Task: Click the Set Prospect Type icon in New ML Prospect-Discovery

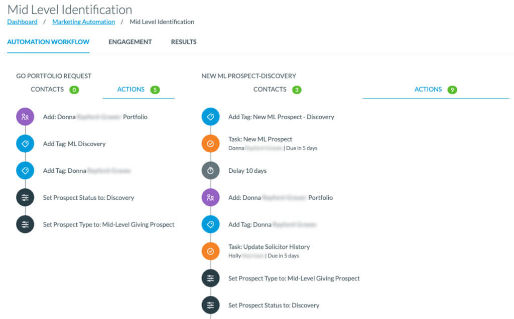Action: [210, 278]
